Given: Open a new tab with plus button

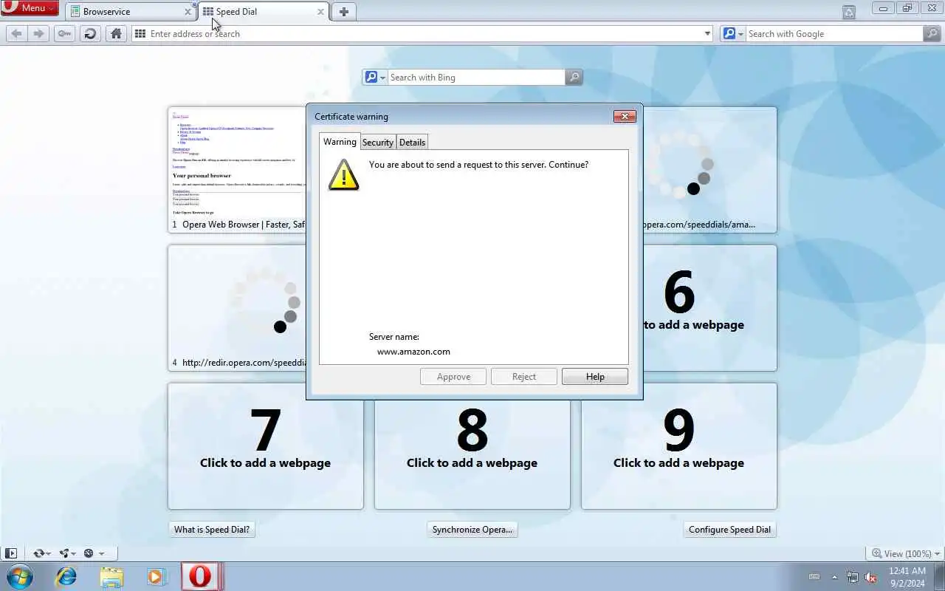Looking at the screenshot, I should [x=343, y=12].
